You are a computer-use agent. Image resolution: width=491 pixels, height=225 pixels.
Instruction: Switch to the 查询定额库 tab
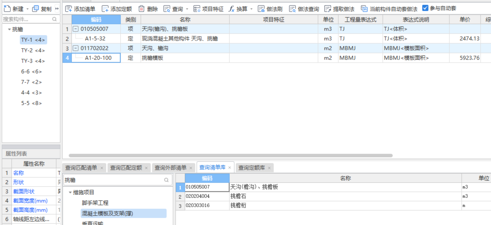pos(252,168)
